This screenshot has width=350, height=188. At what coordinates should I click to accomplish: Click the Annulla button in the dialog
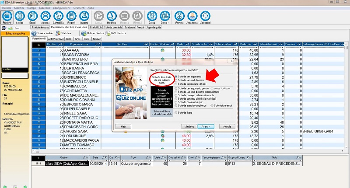click(x=227, y=126)
